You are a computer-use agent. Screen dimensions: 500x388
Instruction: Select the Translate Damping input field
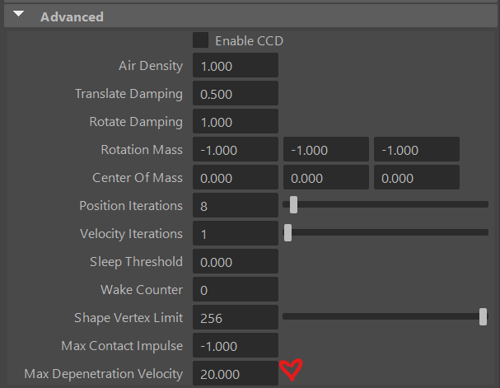click(x=236, y=94)
